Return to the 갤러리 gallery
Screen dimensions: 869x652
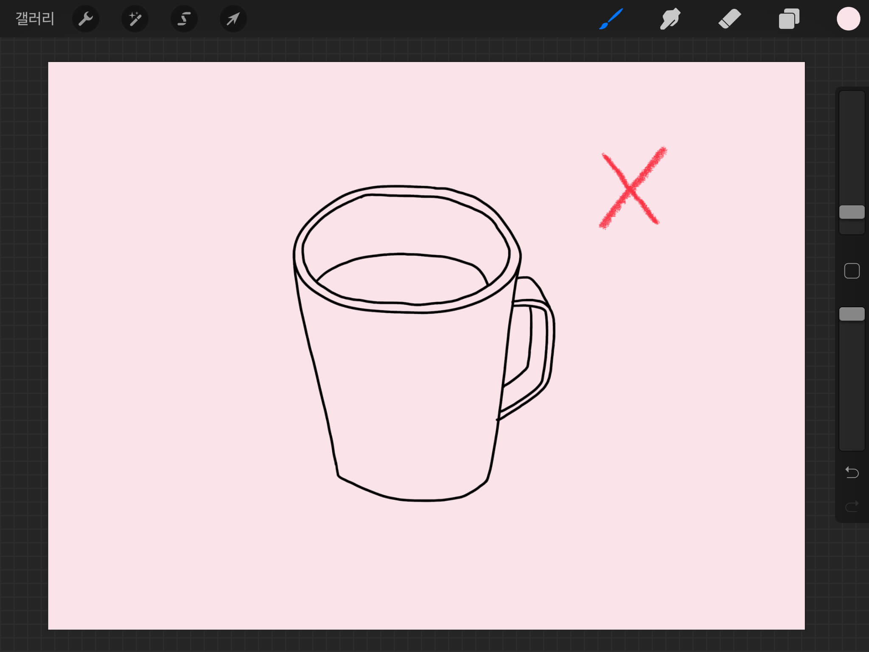(x=35, y=19)
